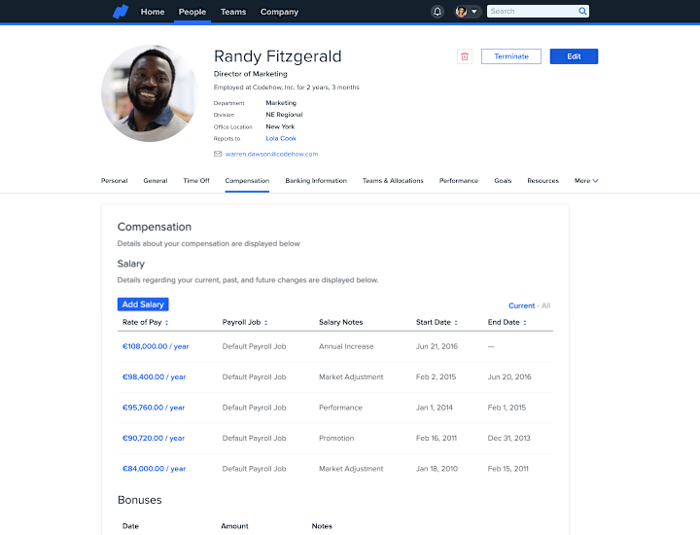Screen dimensions: 700x535
Task: Click the red trash delete icon
Action: click(x=465, y=56)
